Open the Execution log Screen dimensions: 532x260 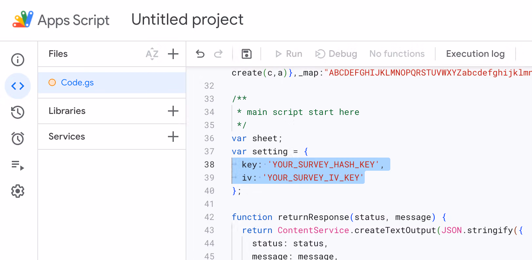coord(475,54)
